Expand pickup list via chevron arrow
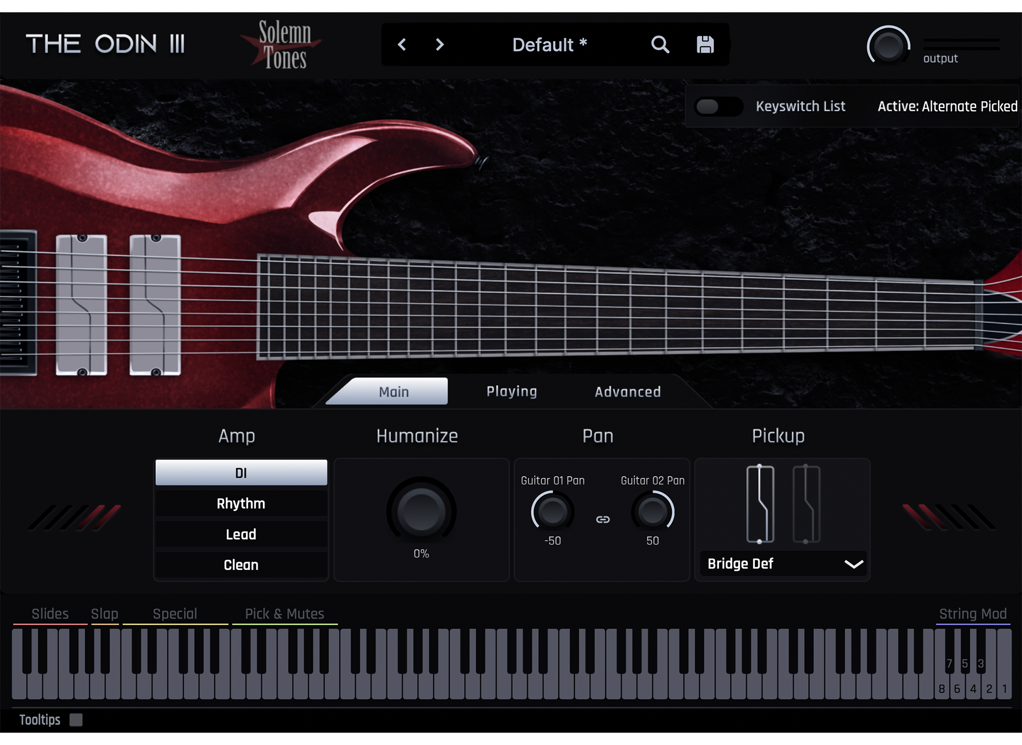1022x745 pixels. point(854,564)
